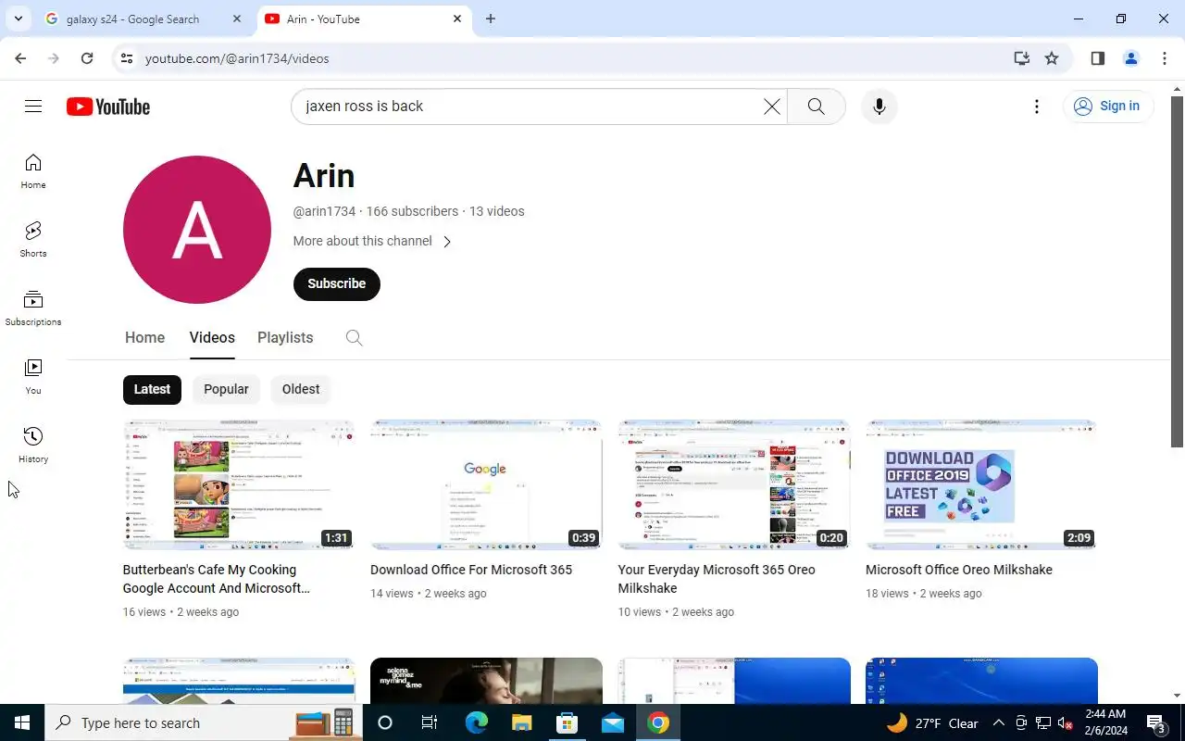Open Subscriptions in the left sidebar
This screenshot has width=1185, height=741.
coord(33,308)
